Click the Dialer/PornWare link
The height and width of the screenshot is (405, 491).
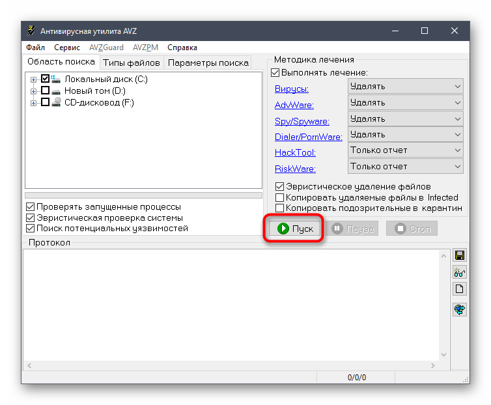click(309, 137)
